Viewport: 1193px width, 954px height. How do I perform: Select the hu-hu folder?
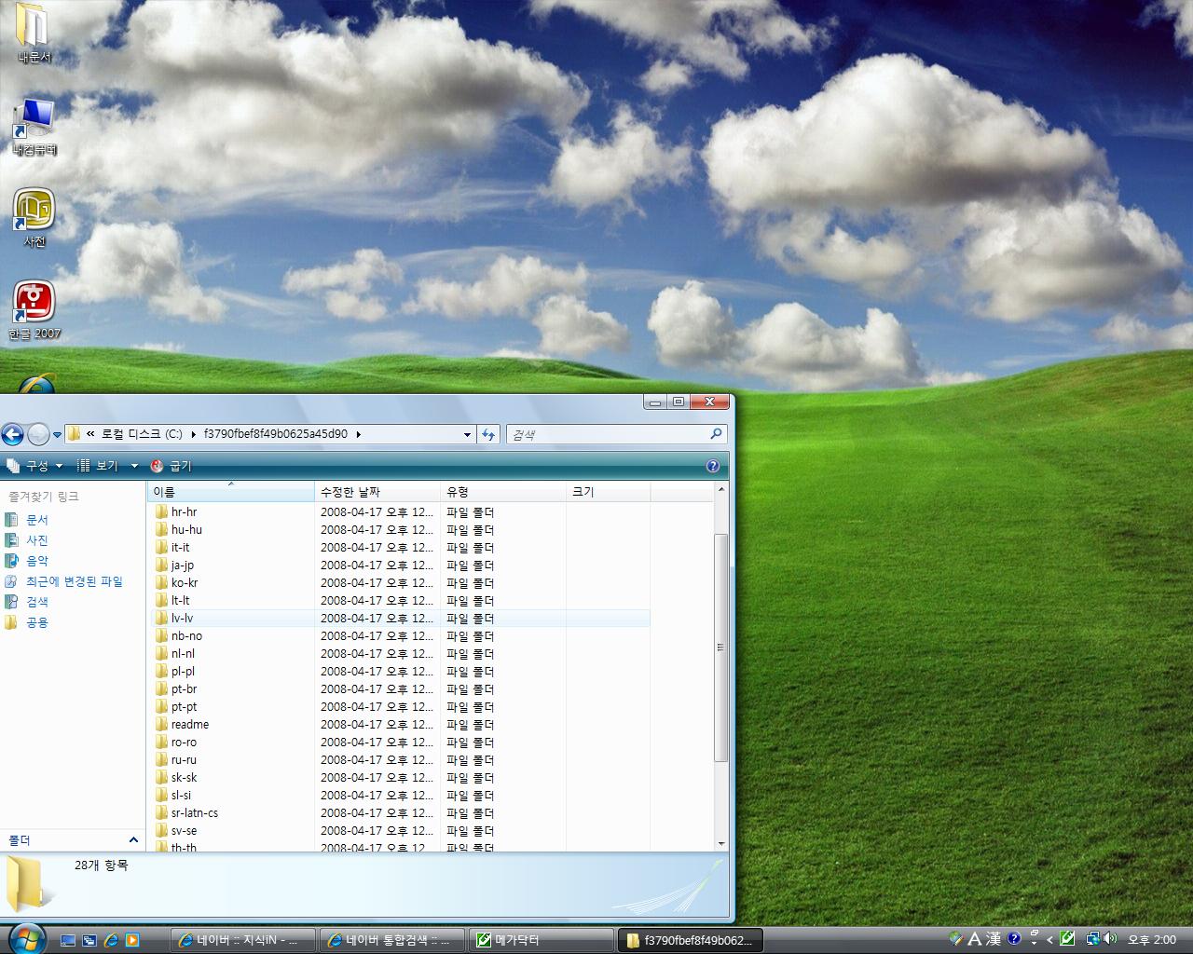(x=186, y=530)
